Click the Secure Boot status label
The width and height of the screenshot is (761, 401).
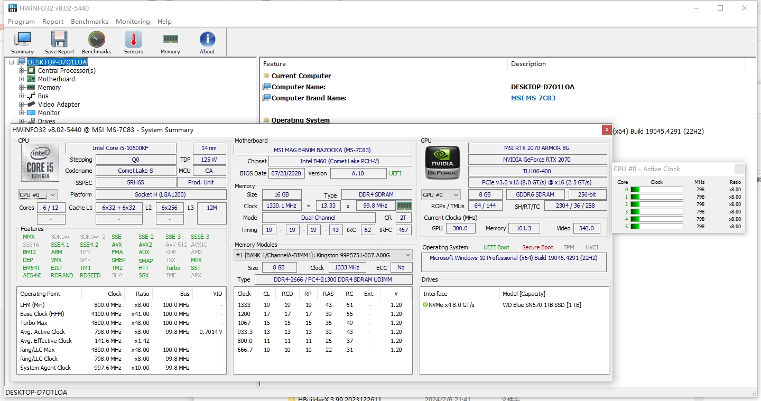(537, 247)
